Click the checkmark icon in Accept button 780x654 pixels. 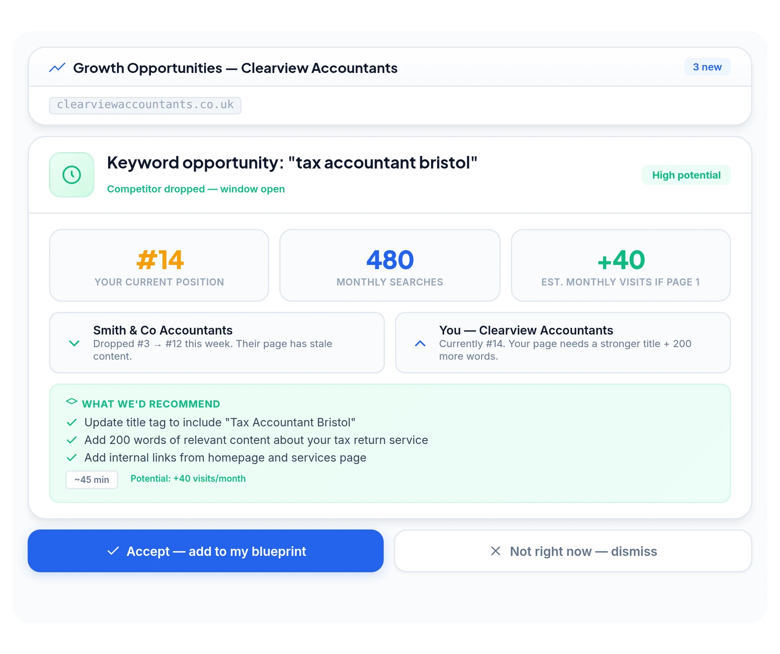(x=113, y=551)
